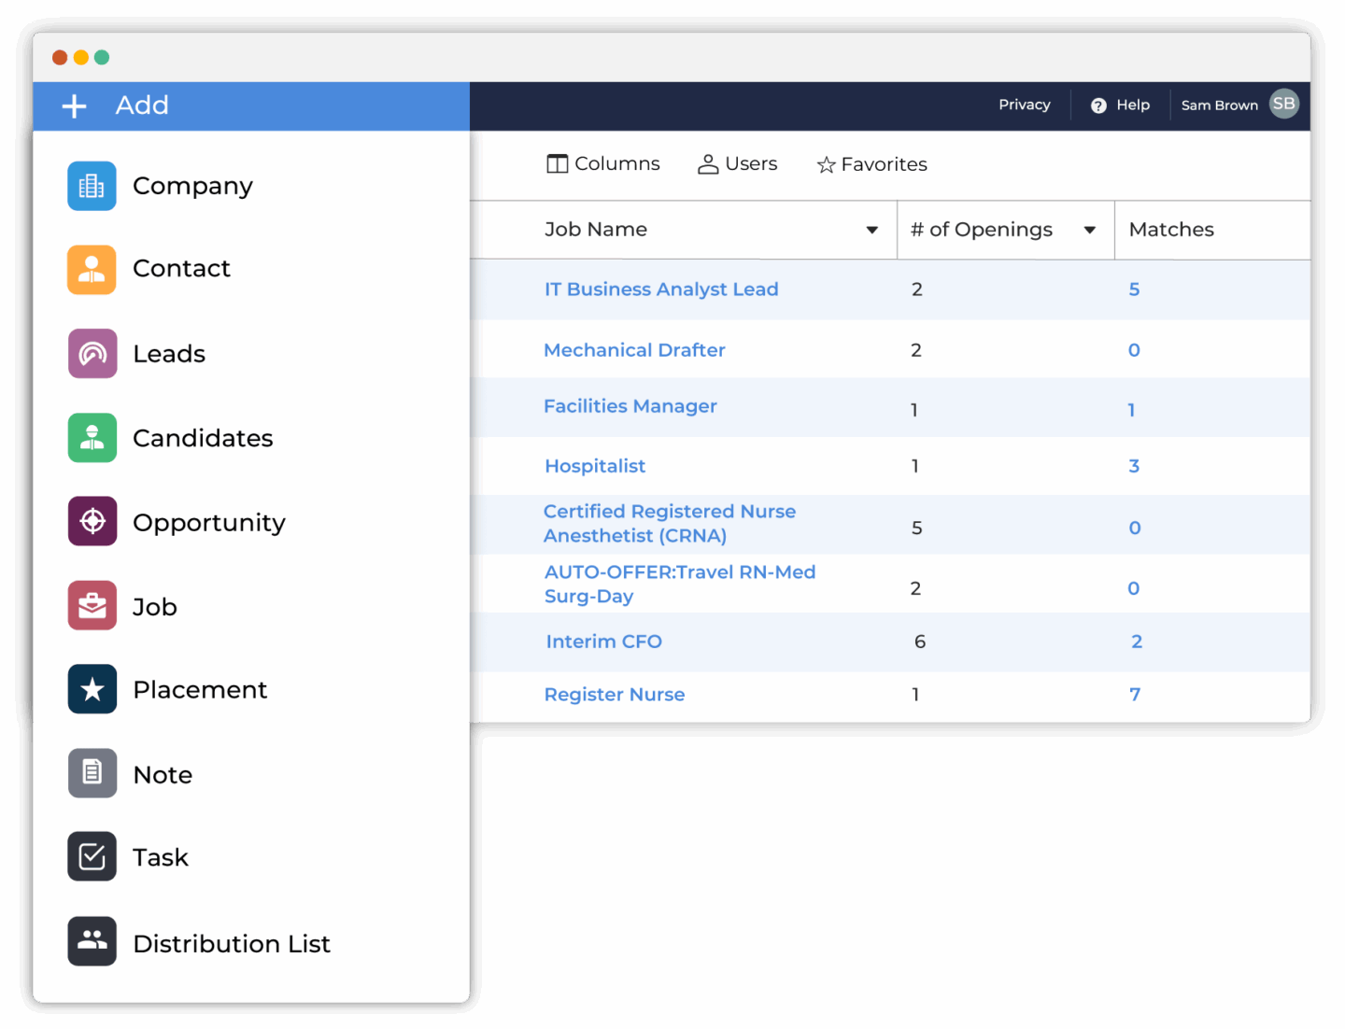Click the Distribution List people icon
Image resolution: width=1345 pixels, height=1029 pixels.
pyautogui.click(x=92, y=941)
